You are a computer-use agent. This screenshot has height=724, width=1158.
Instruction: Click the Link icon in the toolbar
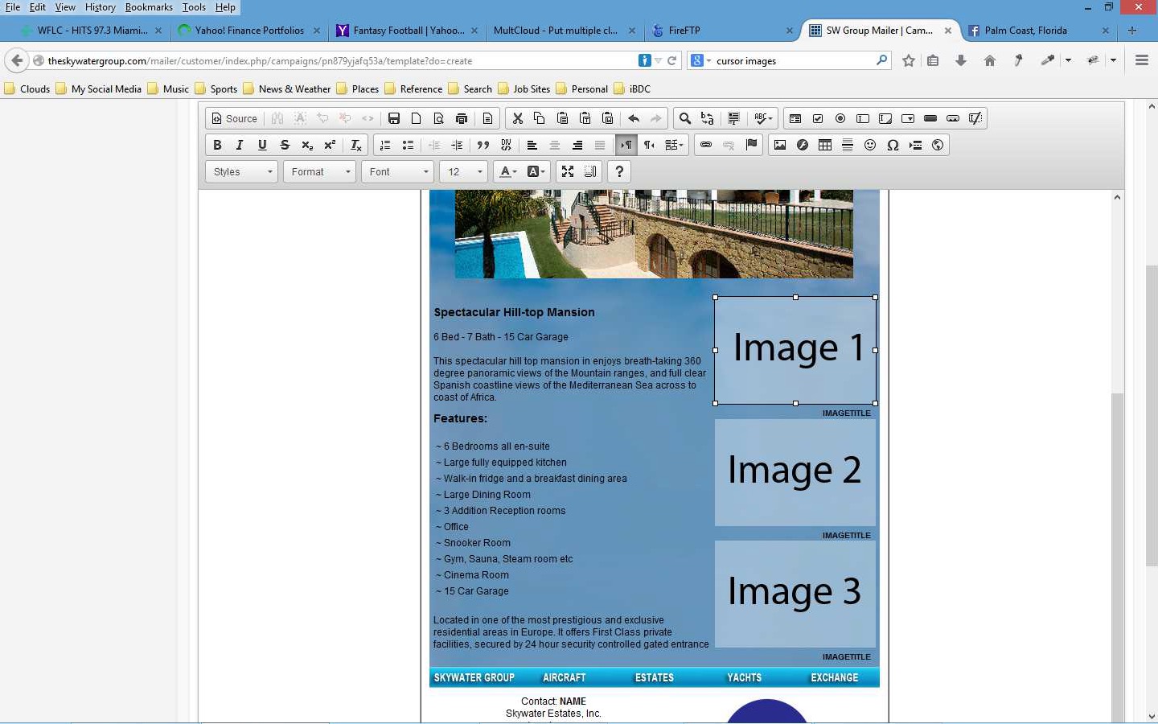706,145
